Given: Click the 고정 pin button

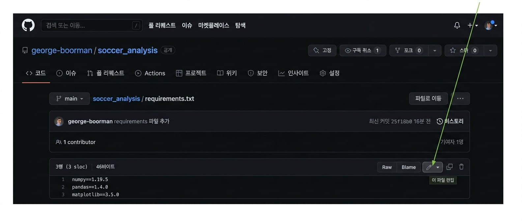Looking at the screenshot, I should 322,50.
